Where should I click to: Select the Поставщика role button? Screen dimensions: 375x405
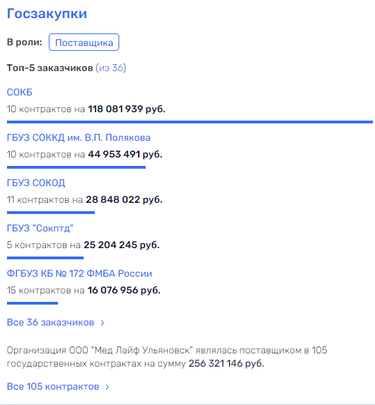pyautogui.click(x=84, y=42)
